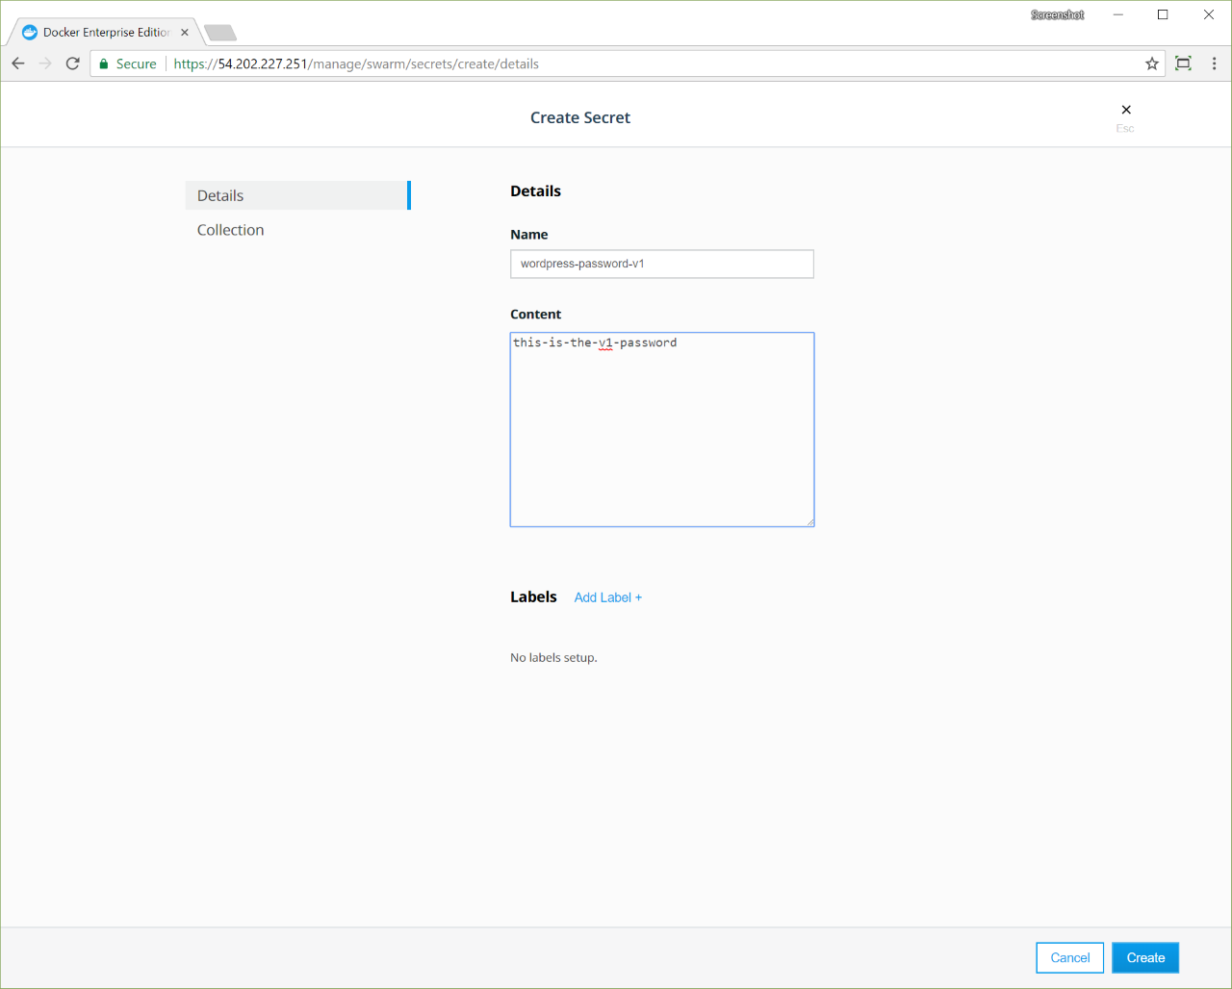1232x989 pixels.
Task: Switch to the Collection section
Action: click(x=230, y=230)
